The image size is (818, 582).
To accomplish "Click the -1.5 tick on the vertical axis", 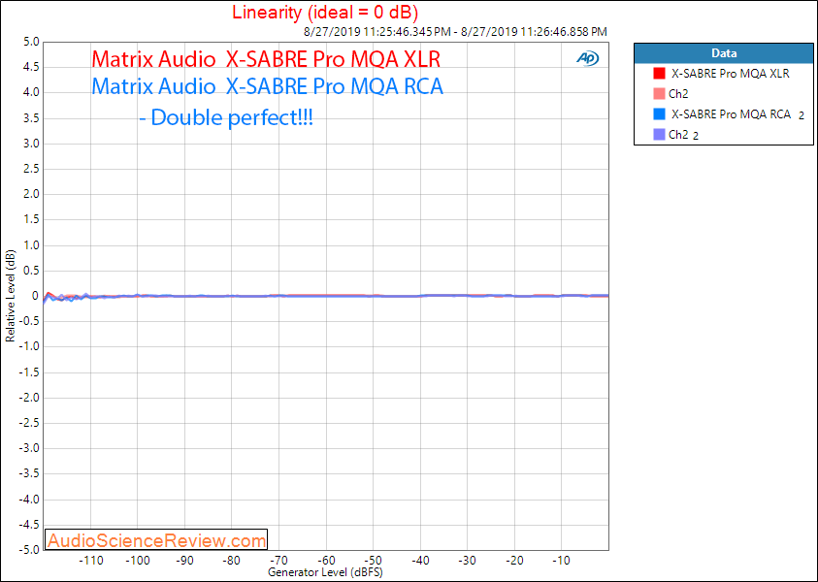I will point(29,372).
